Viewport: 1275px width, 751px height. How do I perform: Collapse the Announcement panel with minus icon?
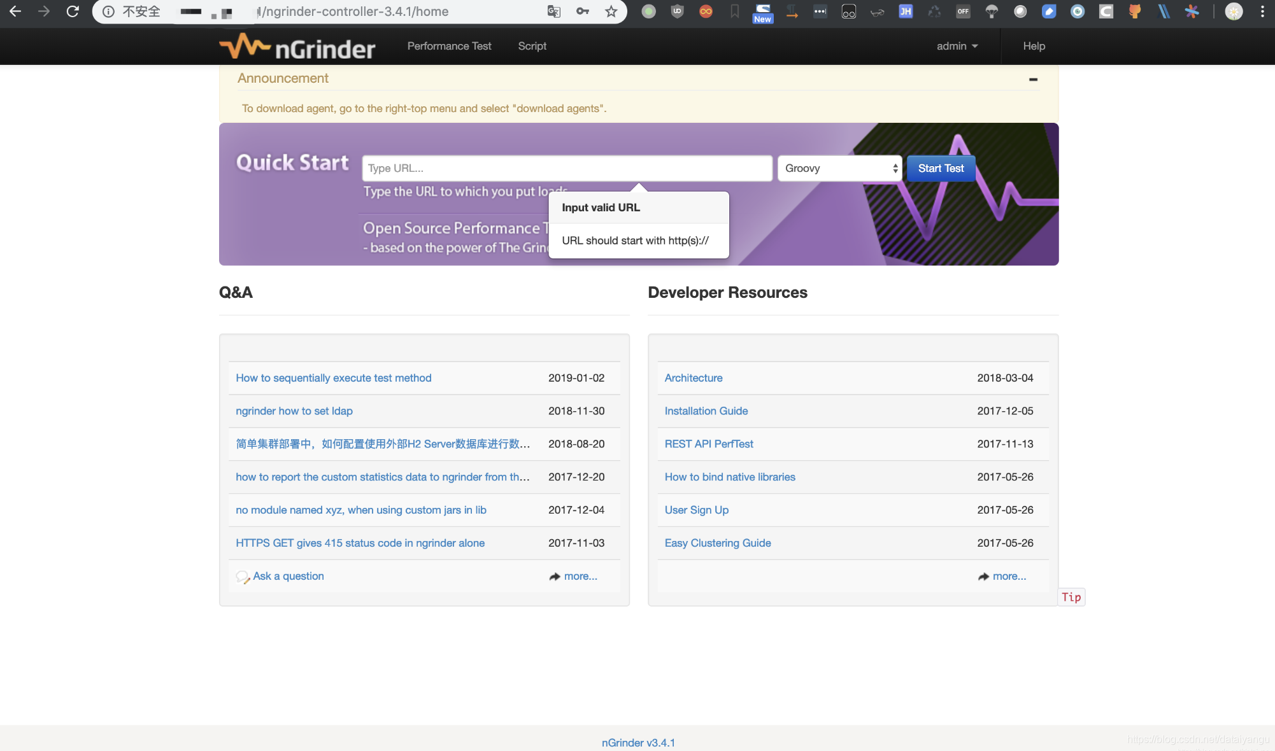(x=1033, y=80)
